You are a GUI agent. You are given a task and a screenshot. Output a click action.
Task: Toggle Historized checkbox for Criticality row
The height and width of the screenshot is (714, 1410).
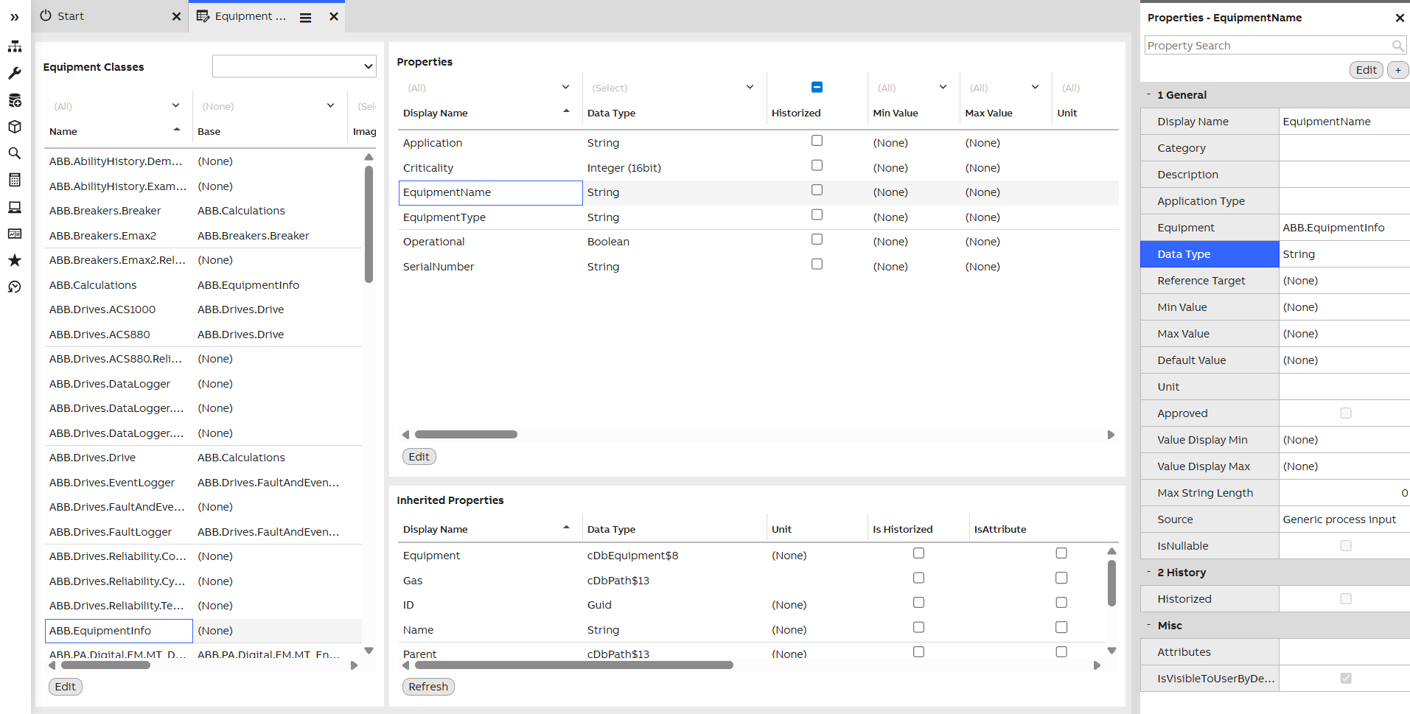pyautogui.click(x=817, y=166)
